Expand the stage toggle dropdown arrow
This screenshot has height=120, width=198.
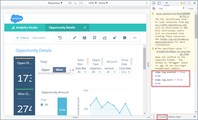coord(70,70)
